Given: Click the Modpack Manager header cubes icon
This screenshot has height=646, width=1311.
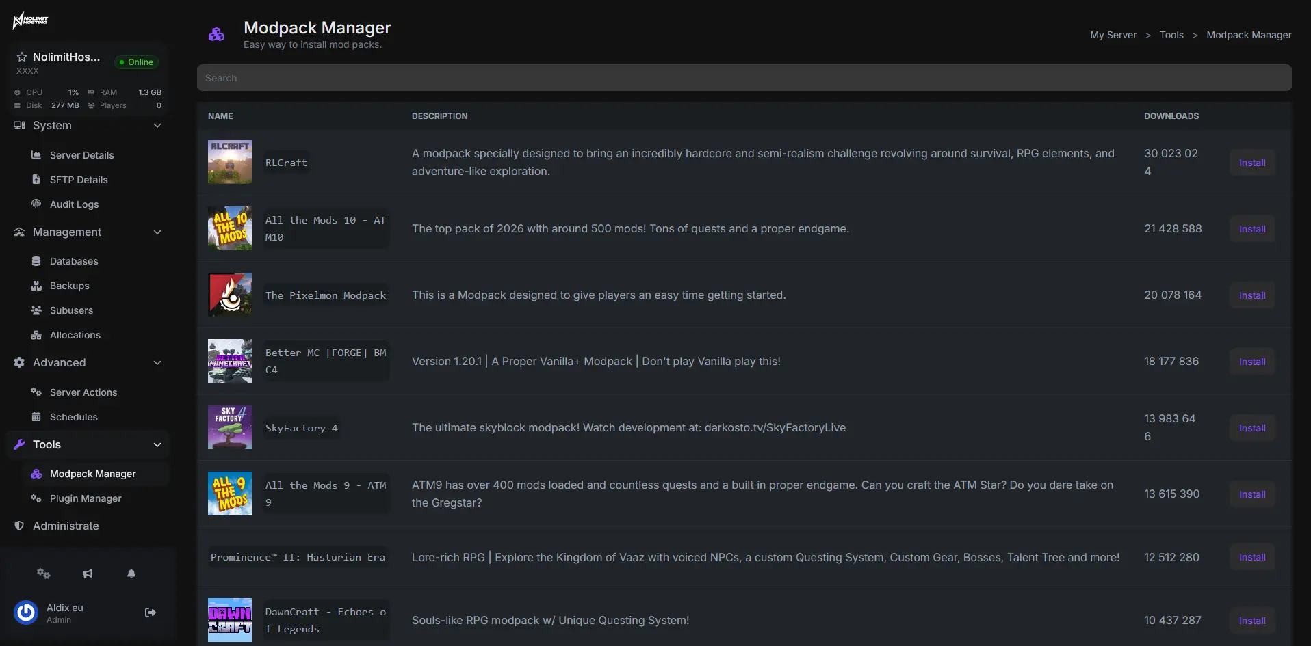Looking at the screenshot, I should tap(216, 34).
